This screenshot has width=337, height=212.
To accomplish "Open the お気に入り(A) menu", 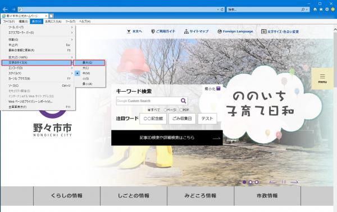I will click(x=53, y=21).
